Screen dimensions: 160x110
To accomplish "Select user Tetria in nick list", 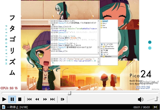I will (105, 28).
